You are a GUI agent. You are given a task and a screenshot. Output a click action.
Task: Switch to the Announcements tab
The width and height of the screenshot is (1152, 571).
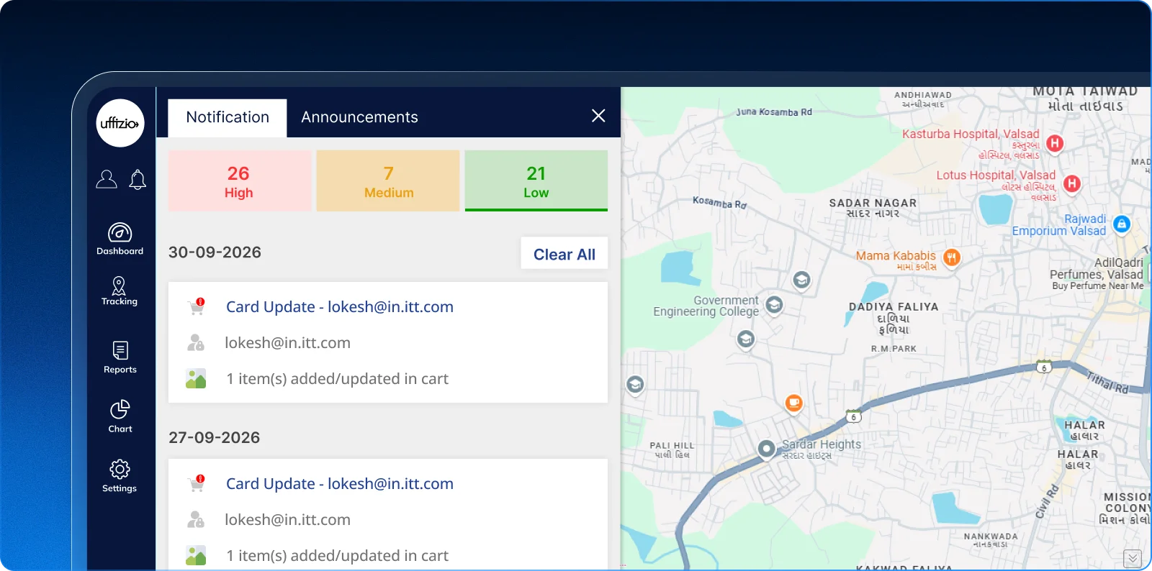[359, 118]
